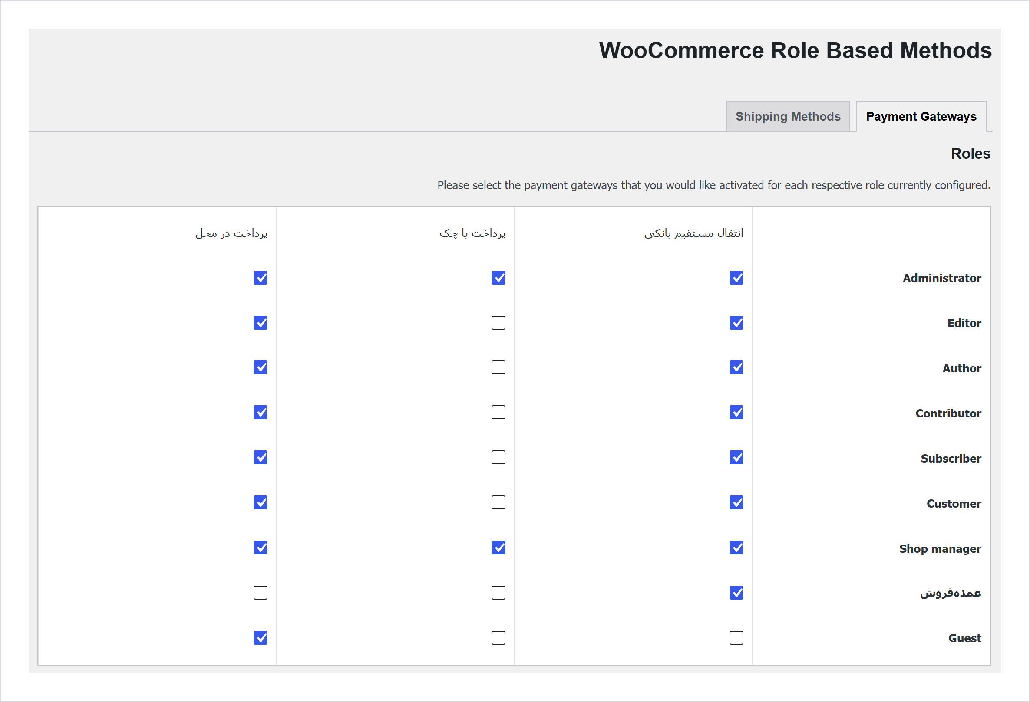The height and width of the screenshot is (702, 1030).
Task: Enable check payment for Customer
Action: [498, 503]
